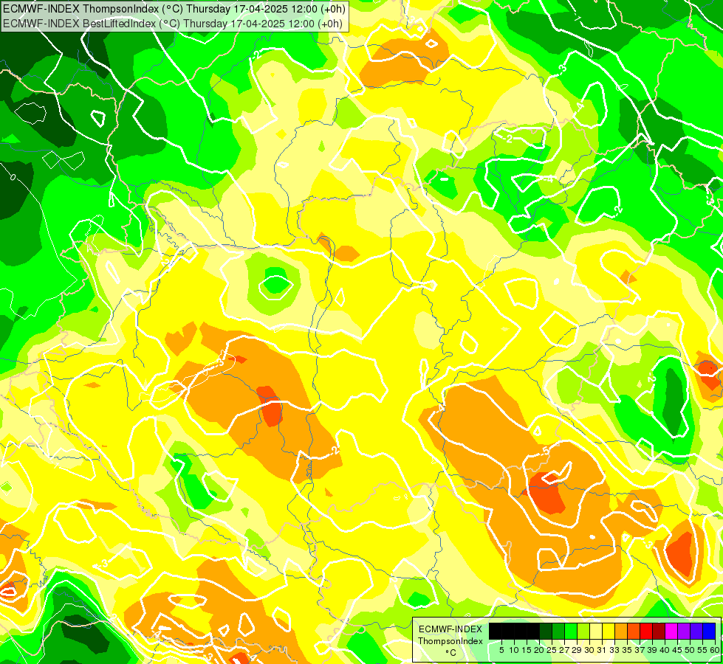Click the legend tick value 55
The width and height of the screenshot is (723, 664).
(703, 650)
